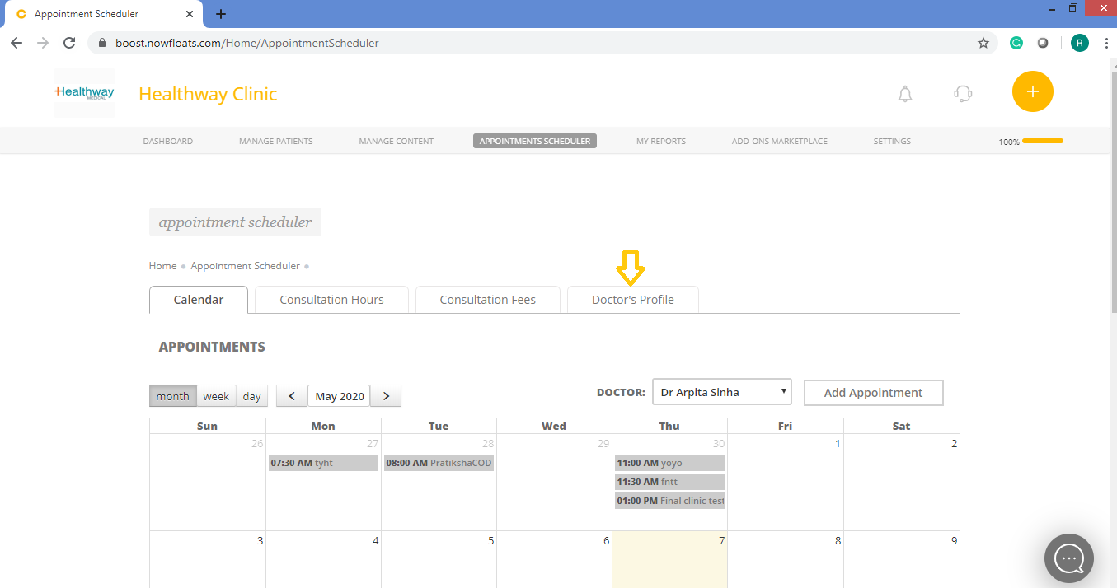Open the Grammarly extension icon

(1016, 43)
